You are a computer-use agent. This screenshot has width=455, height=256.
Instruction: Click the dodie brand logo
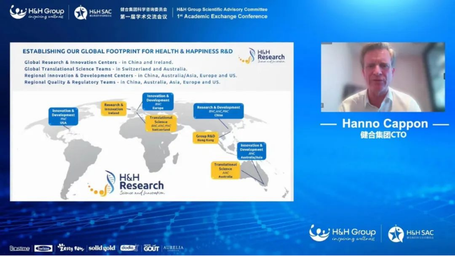click(x=129, y=248)
